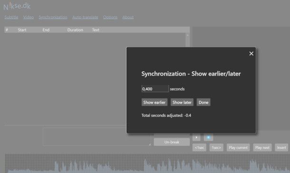290x173 pixels.
Task: Click the Nikse.dk logo
Action: tap(17, 6)
